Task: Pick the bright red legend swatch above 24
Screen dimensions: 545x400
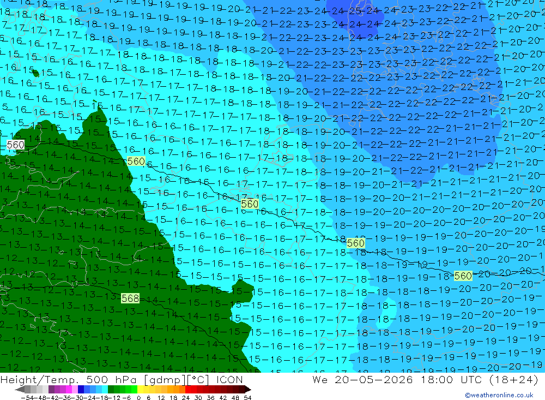Action: tap(188, 389)
